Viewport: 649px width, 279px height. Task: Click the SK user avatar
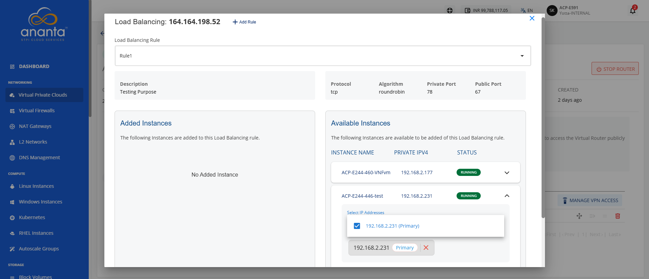coord(552,11)
